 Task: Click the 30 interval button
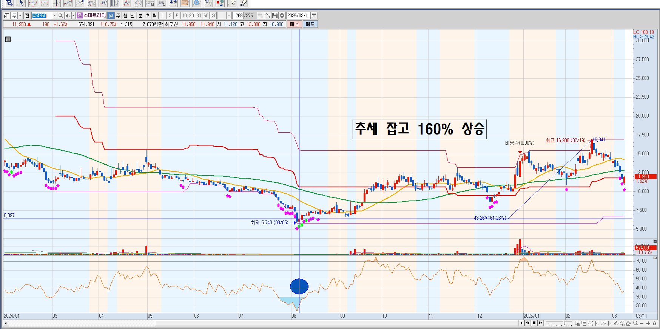(199, 15)
